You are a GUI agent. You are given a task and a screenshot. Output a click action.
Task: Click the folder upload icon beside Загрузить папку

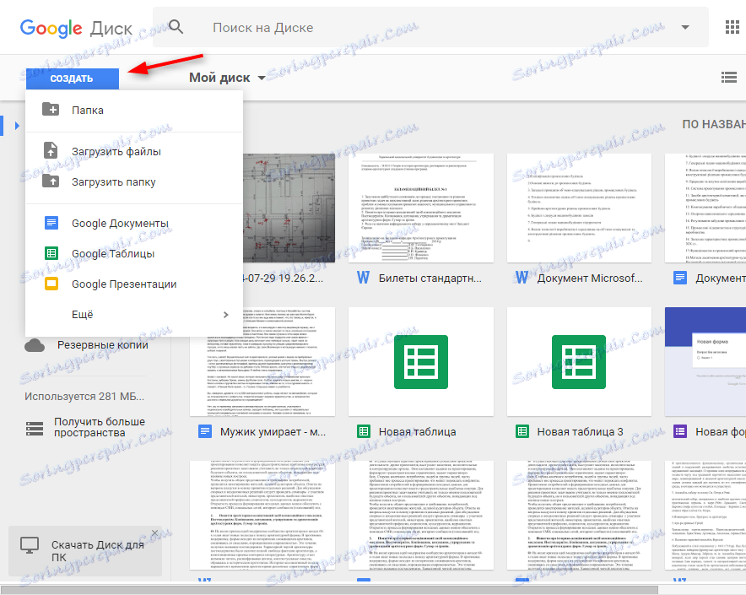(x=51, y=181)
